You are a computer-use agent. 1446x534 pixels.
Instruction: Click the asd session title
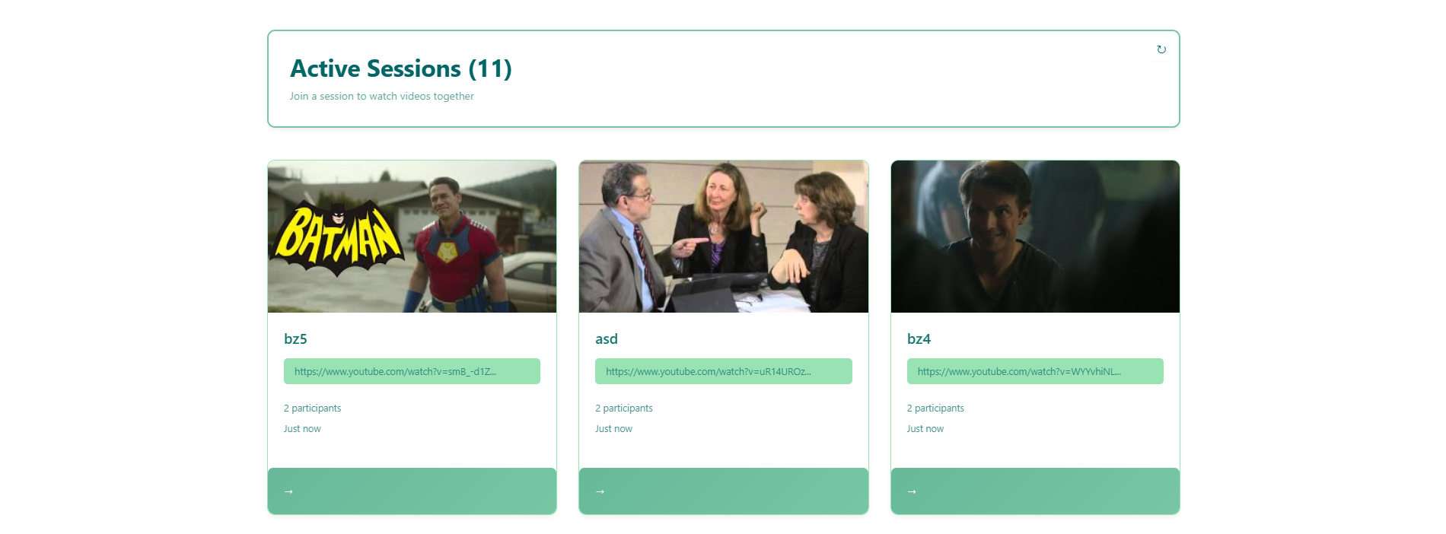coord(607,339)
